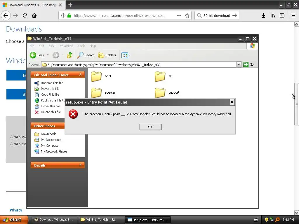Open the Tools menu in Explorer
Viewport: 299px width, 224px height.
click(x=81, y=46)
